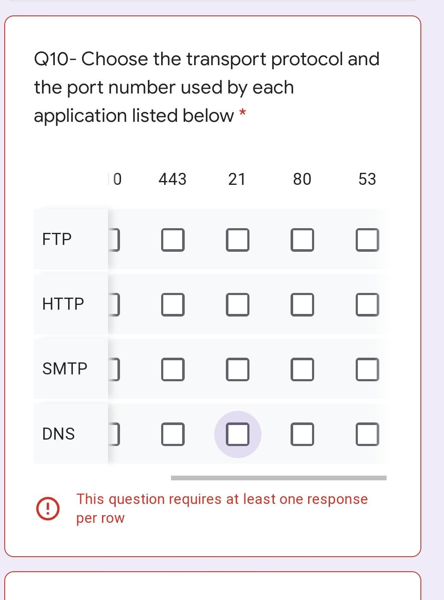This screenshot has width=444, height=600.
Task: Check the 80 checkbox for HTTP
Action: point(302,305)
